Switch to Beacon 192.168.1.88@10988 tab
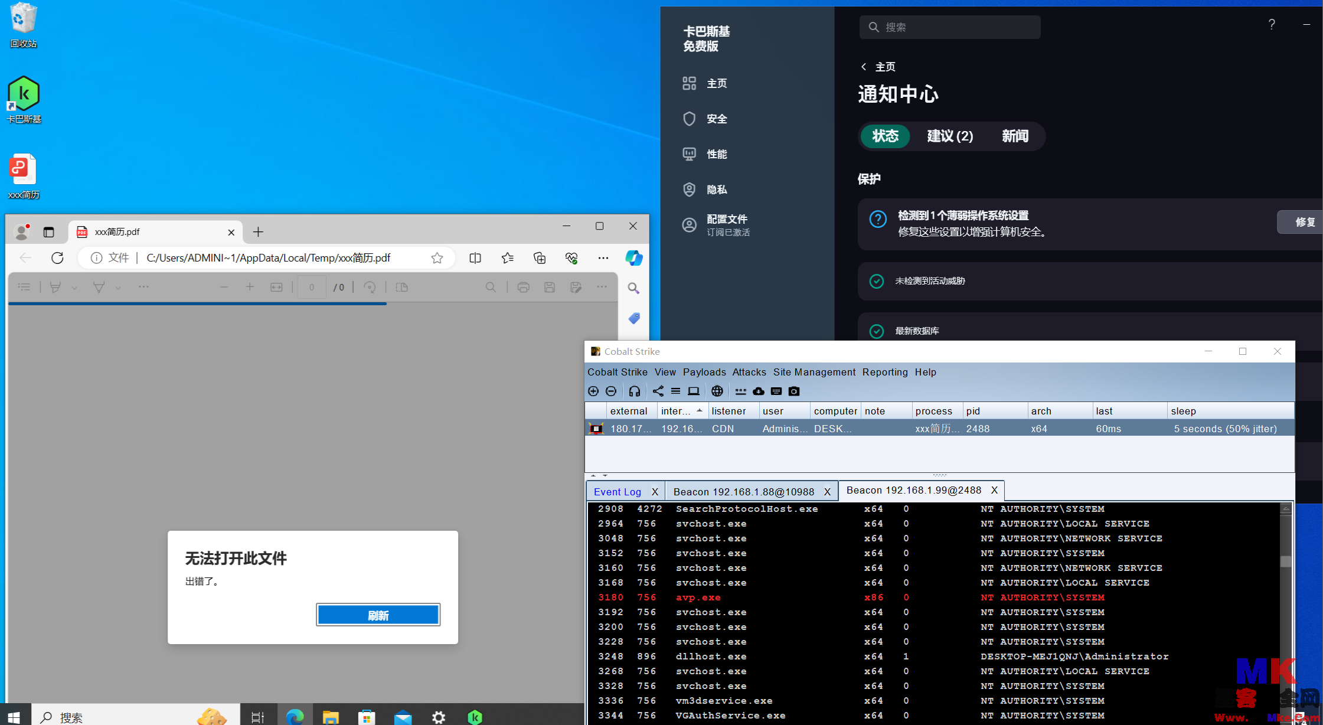 coord(743,492)
